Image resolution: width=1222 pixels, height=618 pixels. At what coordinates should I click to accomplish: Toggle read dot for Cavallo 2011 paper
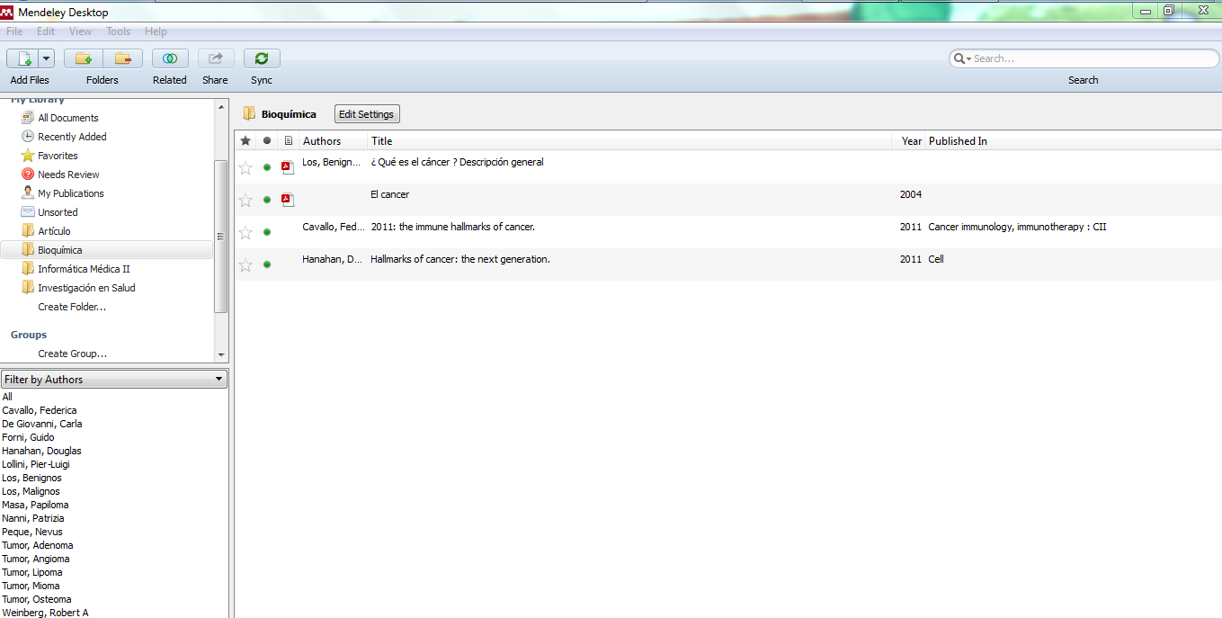[x=267, y=232]
